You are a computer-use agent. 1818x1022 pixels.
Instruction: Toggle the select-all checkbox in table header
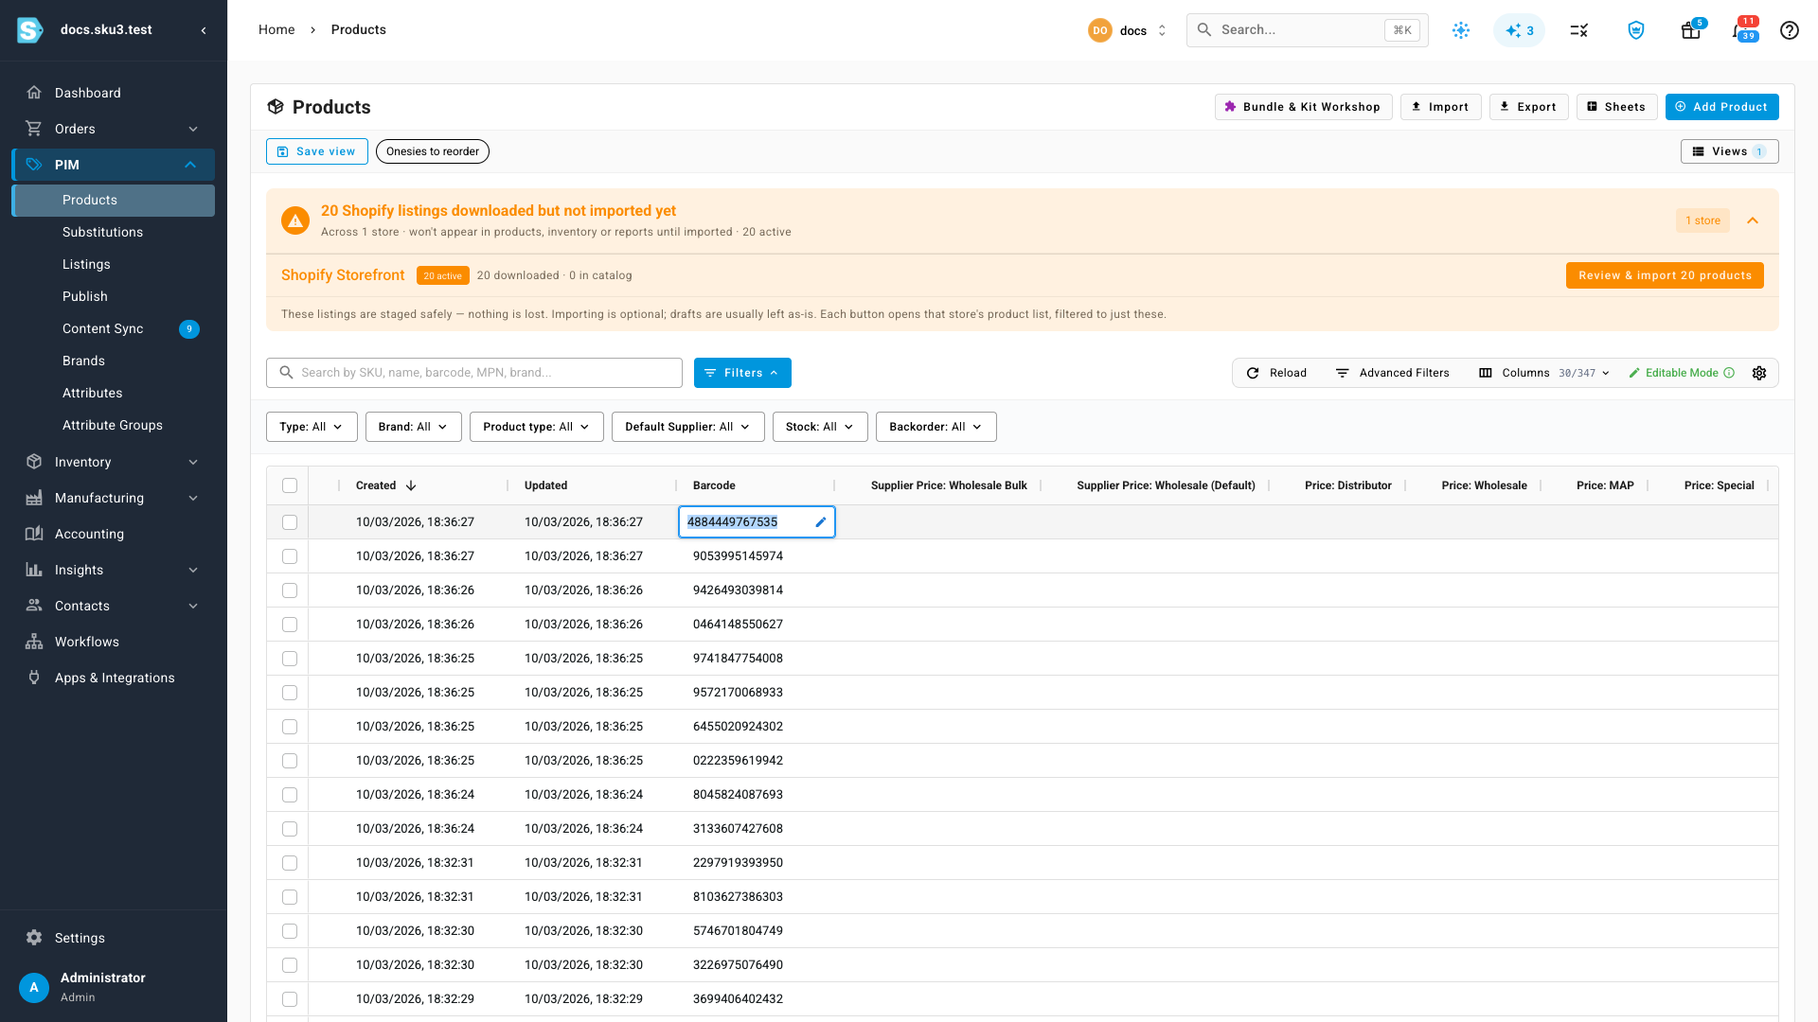[x=290, y=485]
